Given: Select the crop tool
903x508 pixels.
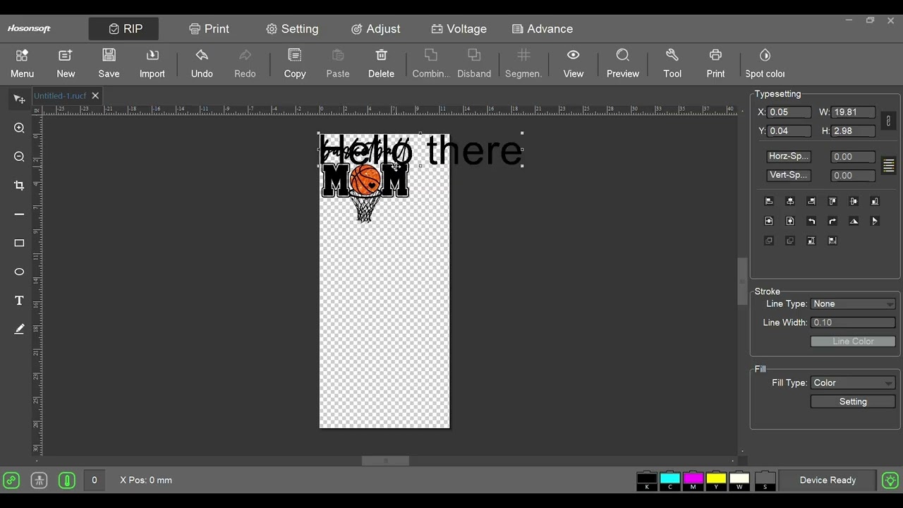Looking at the screenshot, I should [x=19, y=186].
